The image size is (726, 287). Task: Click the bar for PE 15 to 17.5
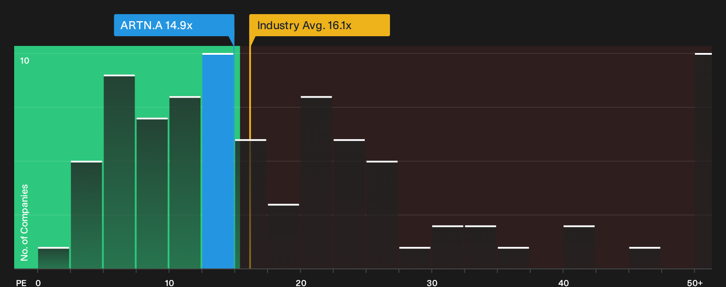click(251, 204)
